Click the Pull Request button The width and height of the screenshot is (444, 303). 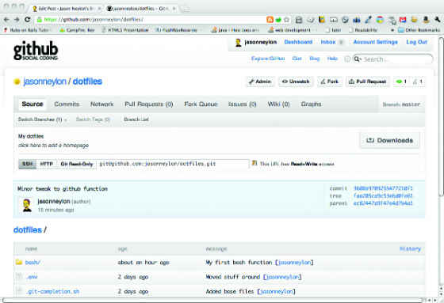(x=368, y=81)
